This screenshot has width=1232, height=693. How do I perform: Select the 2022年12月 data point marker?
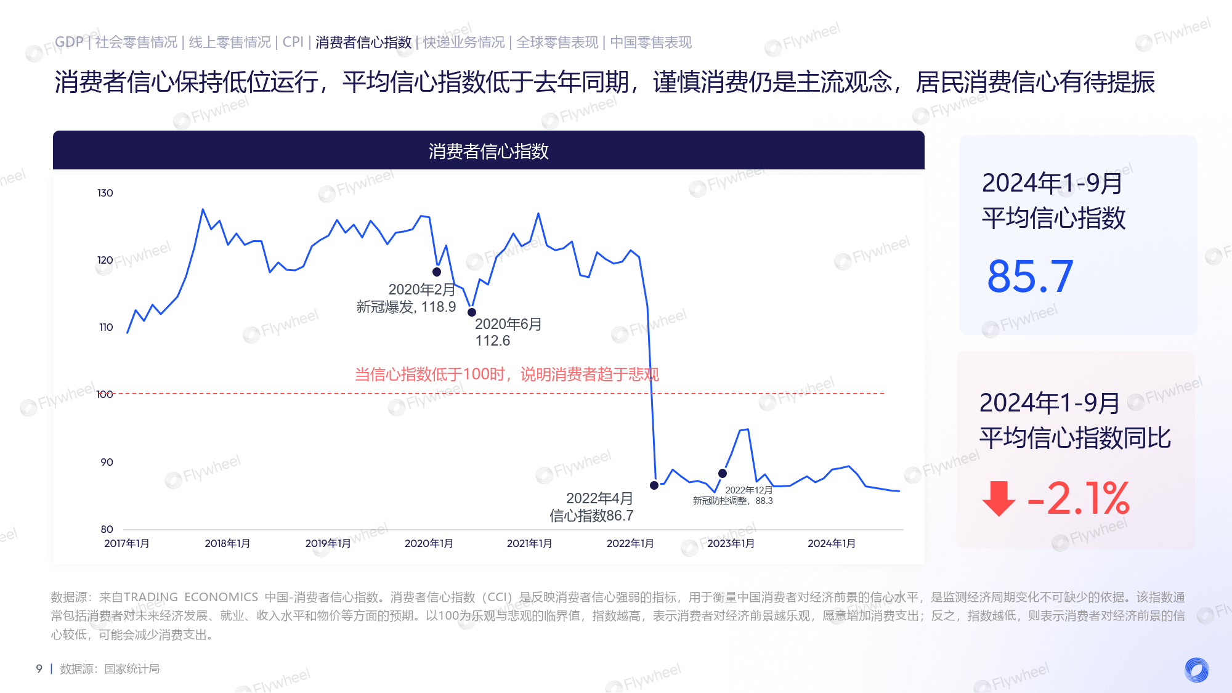click(x=723, y=473)
